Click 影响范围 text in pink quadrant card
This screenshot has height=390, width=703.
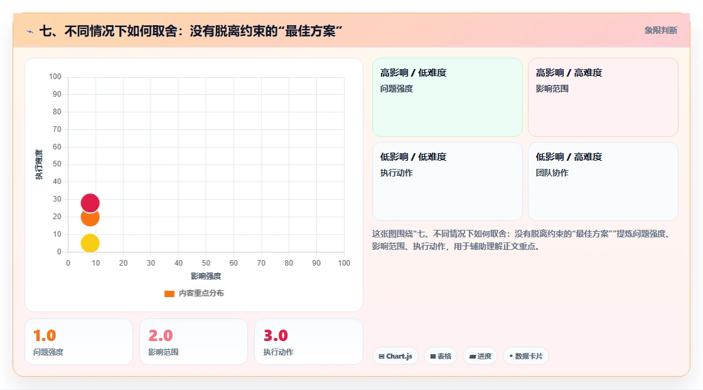pyautogui.click(x=552, y=89)
